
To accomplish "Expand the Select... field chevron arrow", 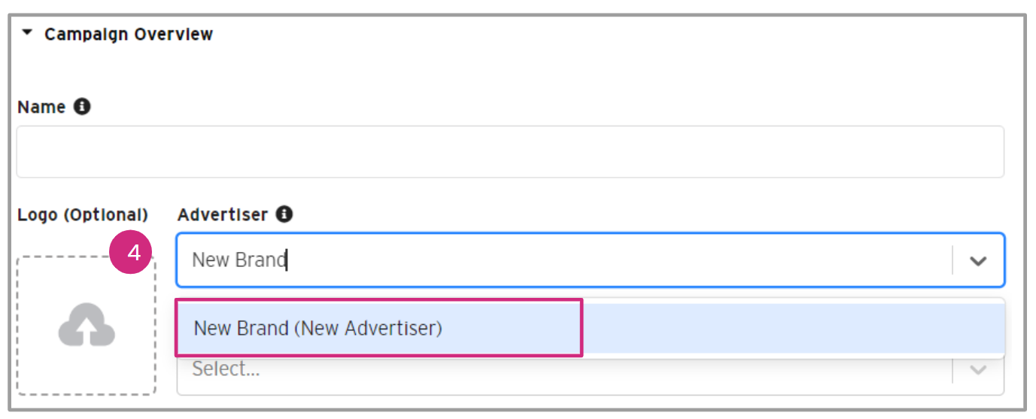I will (978, 370).
